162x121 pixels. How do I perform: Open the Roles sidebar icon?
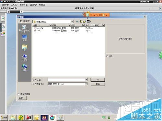[x=3, y=34]
